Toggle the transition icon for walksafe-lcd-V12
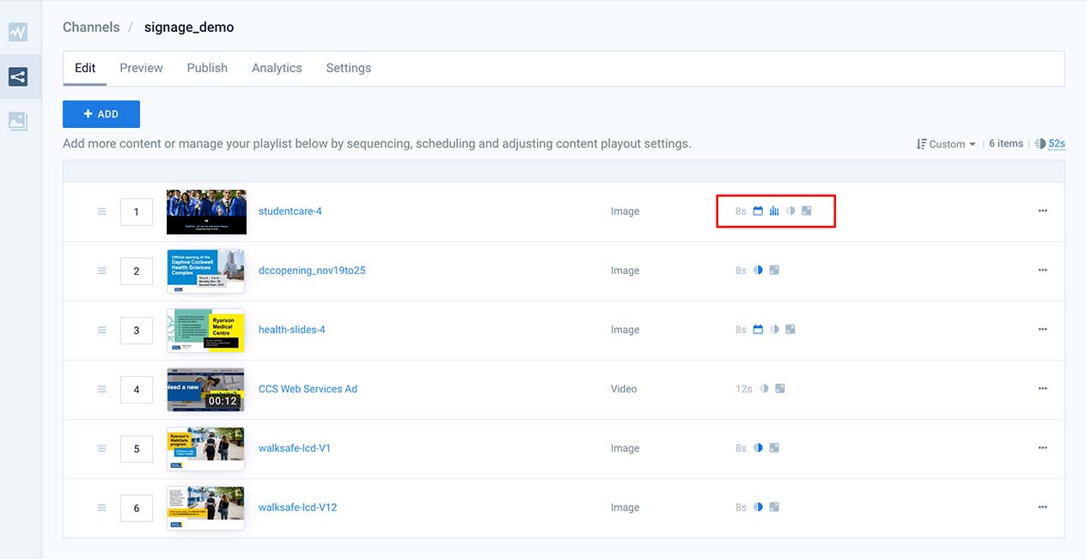This screenshot has width=1086, height=559. click(758, 507)
